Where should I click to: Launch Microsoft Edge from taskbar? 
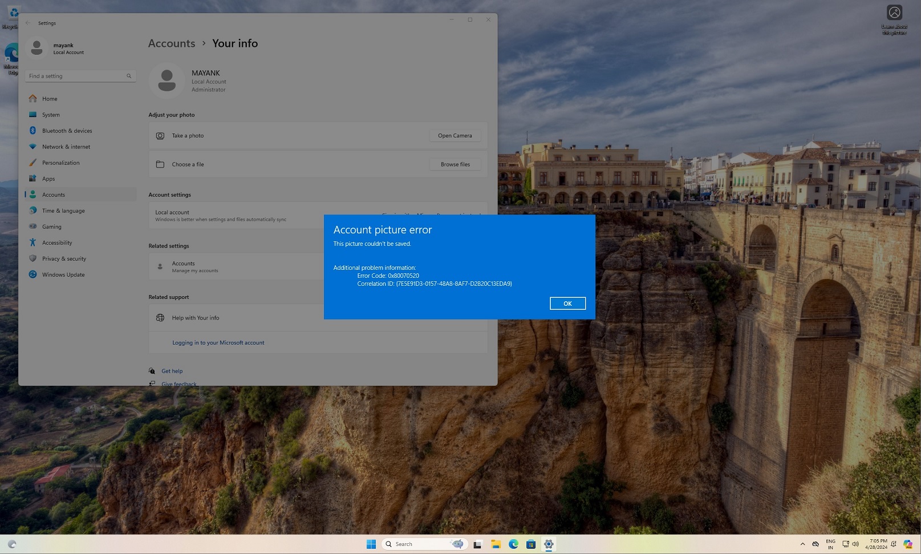point(513,544)
